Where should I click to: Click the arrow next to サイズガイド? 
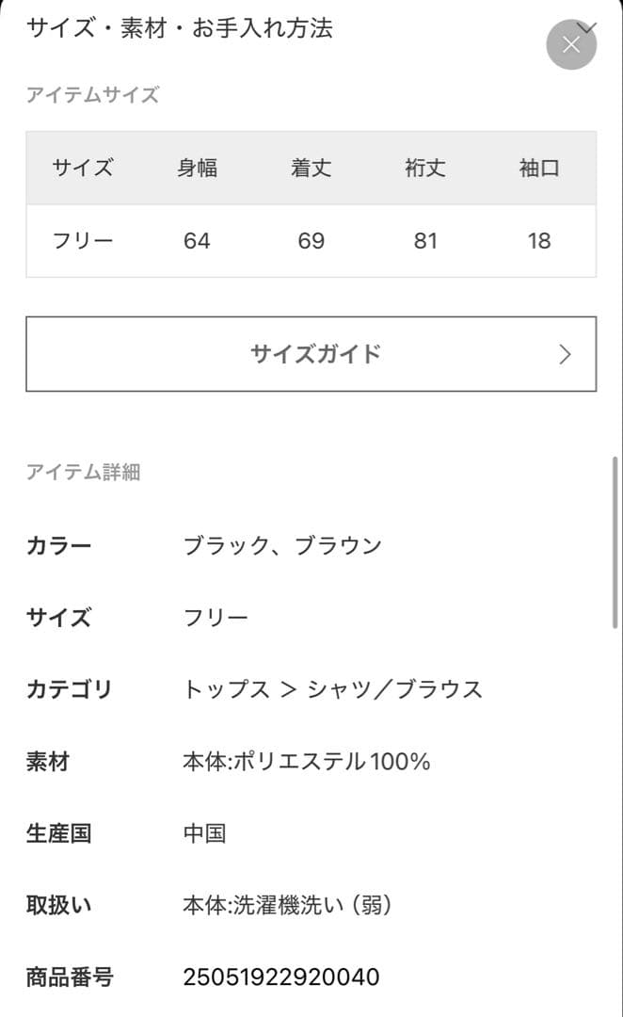point(564,353)
